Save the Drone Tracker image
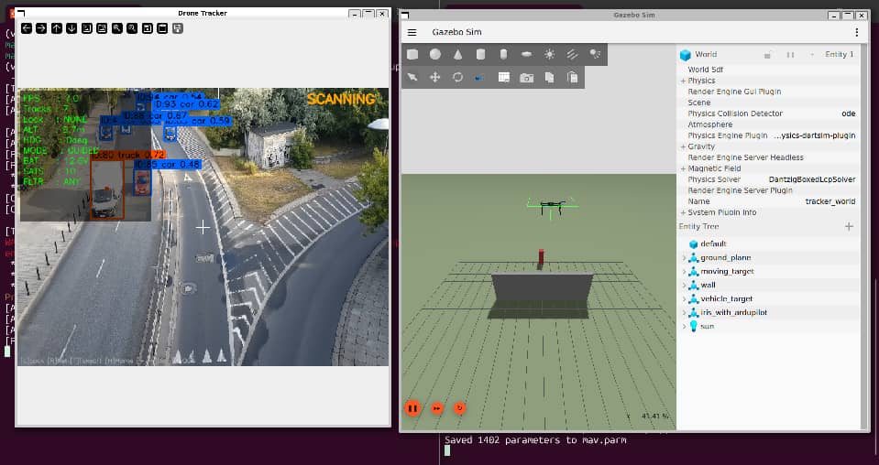 pyautogui.click(x=148, y=28)
